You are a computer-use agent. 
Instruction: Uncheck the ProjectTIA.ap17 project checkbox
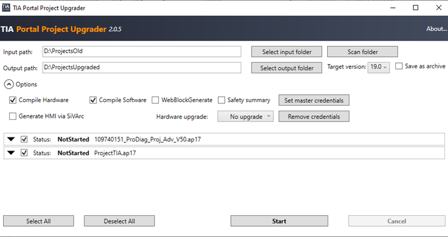[24, 153]
